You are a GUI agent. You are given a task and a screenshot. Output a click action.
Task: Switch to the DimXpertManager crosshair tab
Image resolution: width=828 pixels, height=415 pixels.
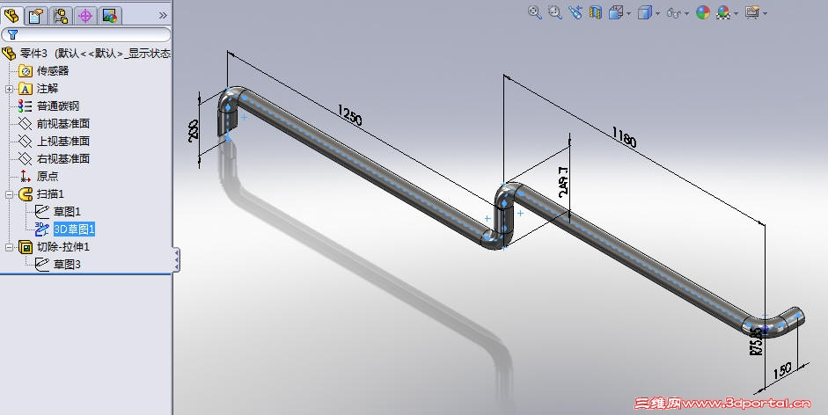[x=85, y=15]
